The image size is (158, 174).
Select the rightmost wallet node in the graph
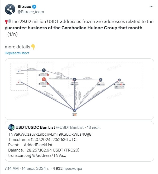[x=119, y=80]
